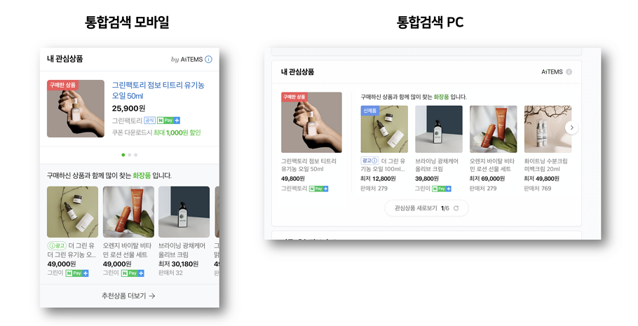This screenshot has width=638, height=326.
Task: Click the AiTEMS info icon in mobile panel
Action: [x=208, y=60]
